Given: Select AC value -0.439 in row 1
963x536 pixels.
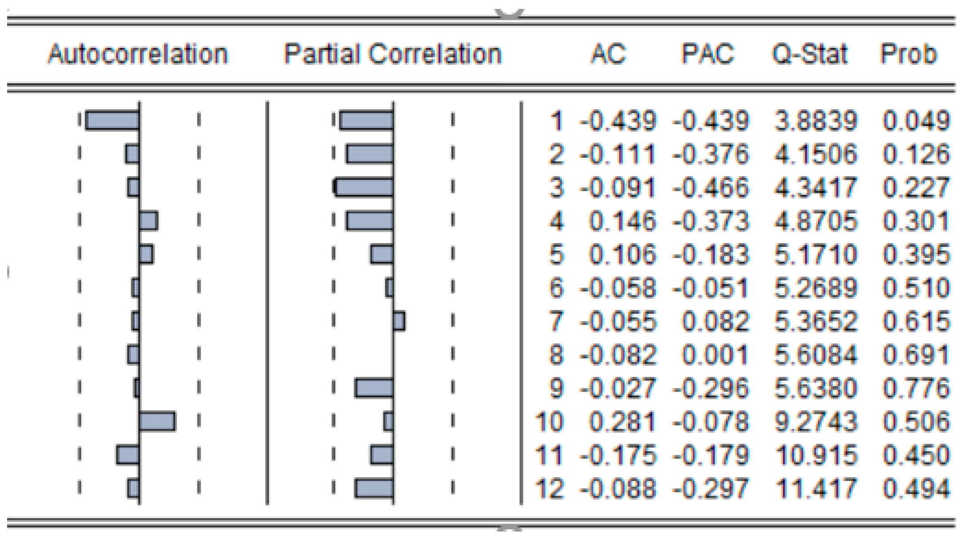Looking at the screenshot, I should 618,121.
